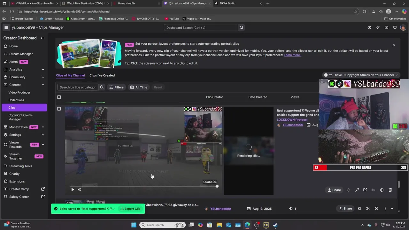This screenshot has height=230, width=409.
Task: Open Copyright Claims Manager in the sidebar
Action: [x=20, y=117]
